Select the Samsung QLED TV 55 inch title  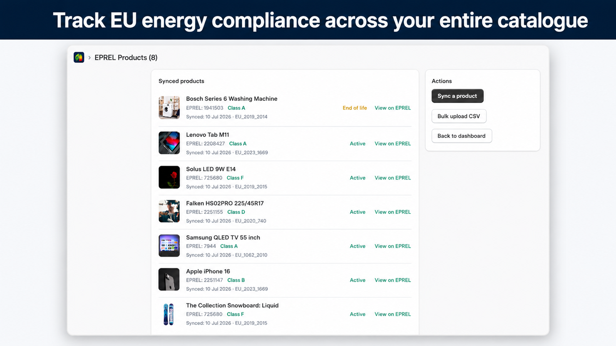click(x=223, y=238)
